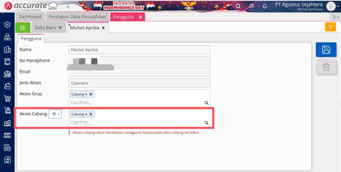Open the pie chart report sidebar module

(x=7, y=160)
